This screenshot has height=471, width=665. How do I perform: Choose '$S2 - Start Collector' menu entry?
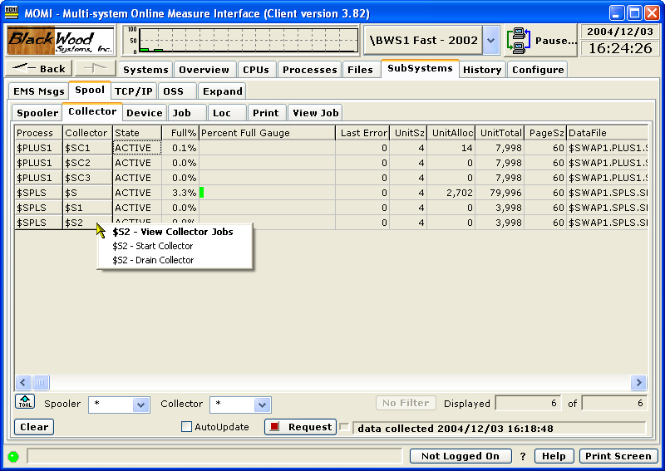coord(152,246)
